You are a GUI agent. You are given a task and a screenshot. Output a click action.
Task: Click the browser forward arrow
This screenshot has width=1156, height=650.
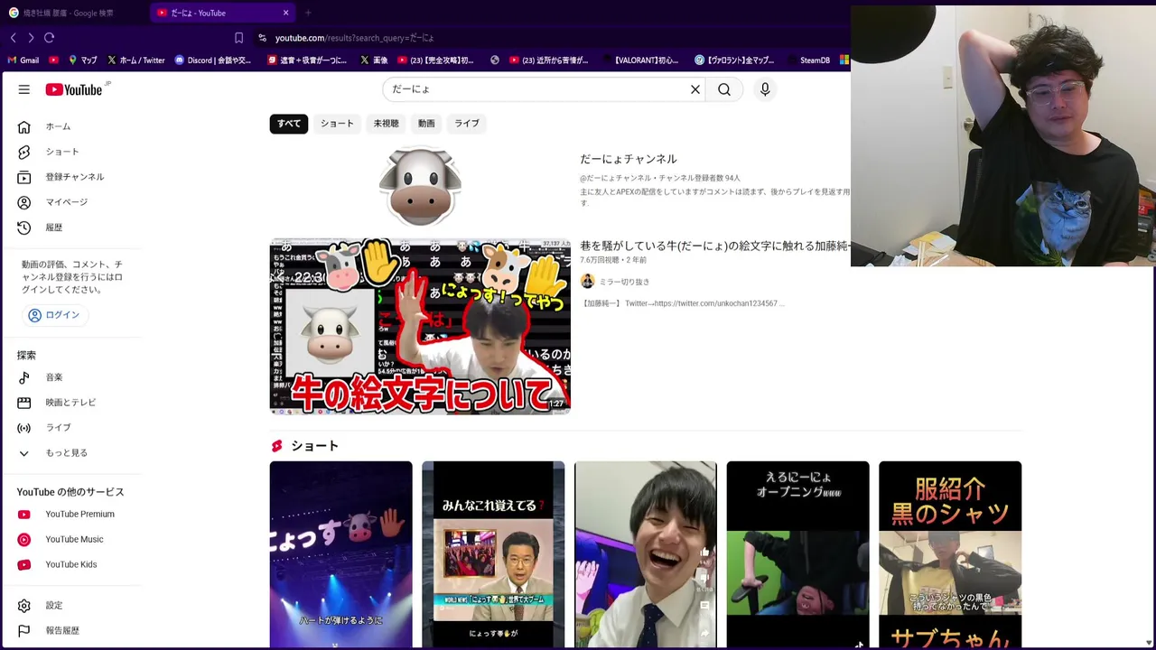tap(31, 38)
